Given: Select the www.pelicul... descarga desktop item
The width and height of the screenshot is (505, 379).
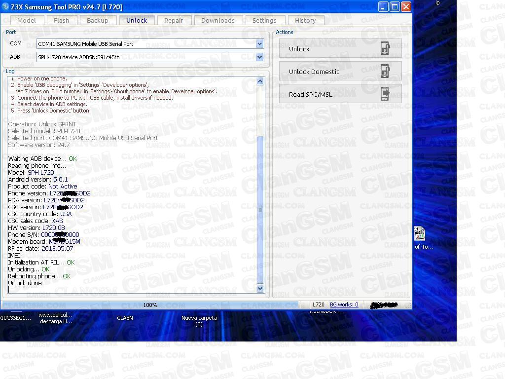Looking at the screenshot, I should point(56,318).
